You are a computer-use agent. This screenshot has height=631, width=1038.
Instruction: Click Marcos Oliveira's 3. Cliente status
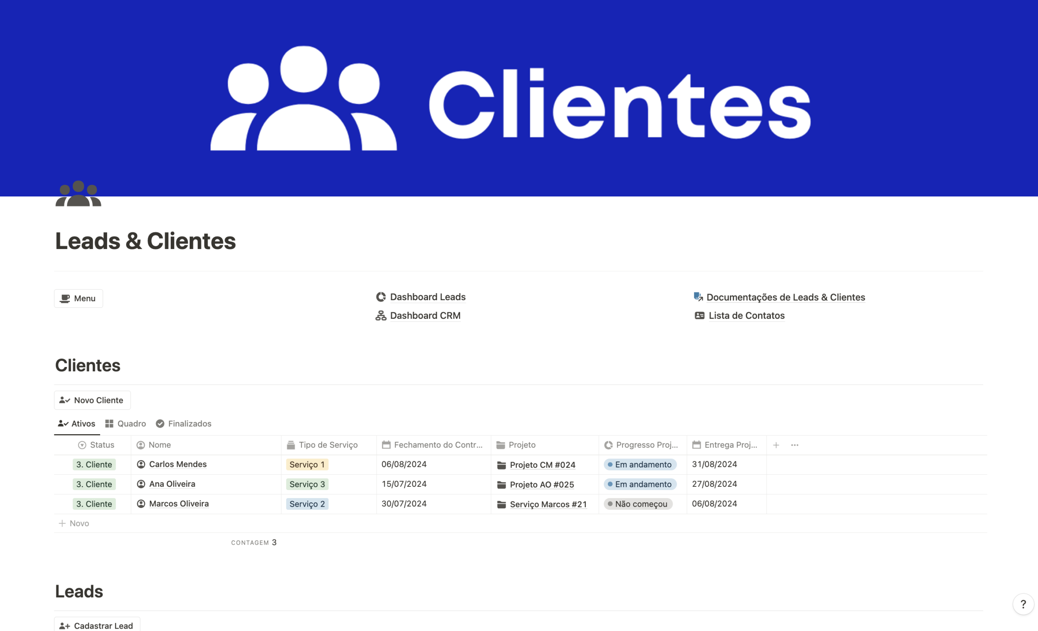(x=94, y=504)
